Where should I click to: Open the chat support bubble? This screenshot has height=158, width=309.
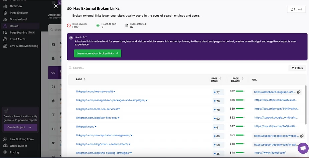pos(303,148)
